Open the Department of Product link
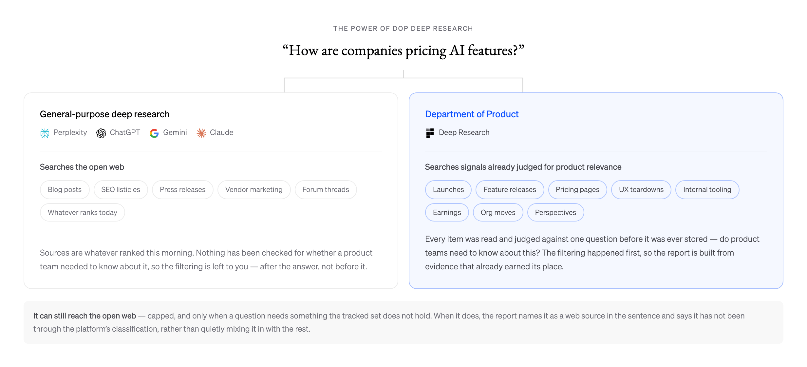Image resolution: width=807 pixels, height=367 pixels. 472,114
